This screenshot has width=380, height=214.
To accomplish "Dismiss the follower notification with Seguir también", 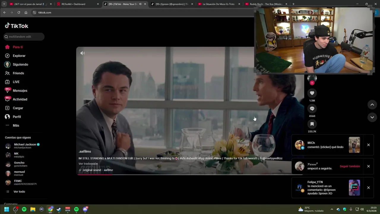I will pyautogui.click(x=368, y=166).
